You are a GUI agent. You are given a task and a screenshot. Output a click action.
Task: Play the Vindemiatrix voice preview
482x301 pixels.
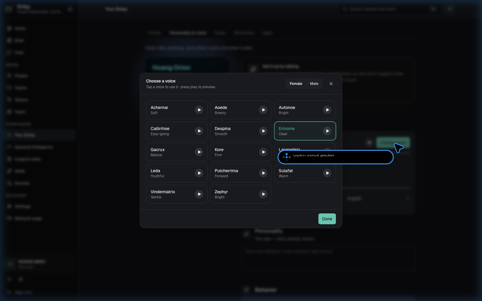(x=199, y=194)
